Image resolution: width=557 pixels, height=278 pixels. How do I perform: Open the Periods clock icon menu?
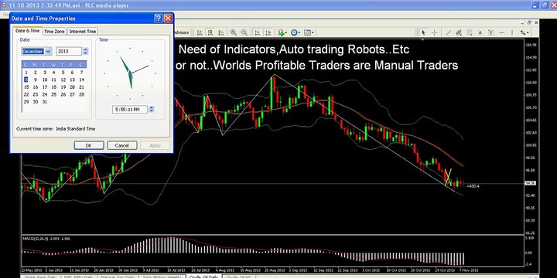coord(293,32)
